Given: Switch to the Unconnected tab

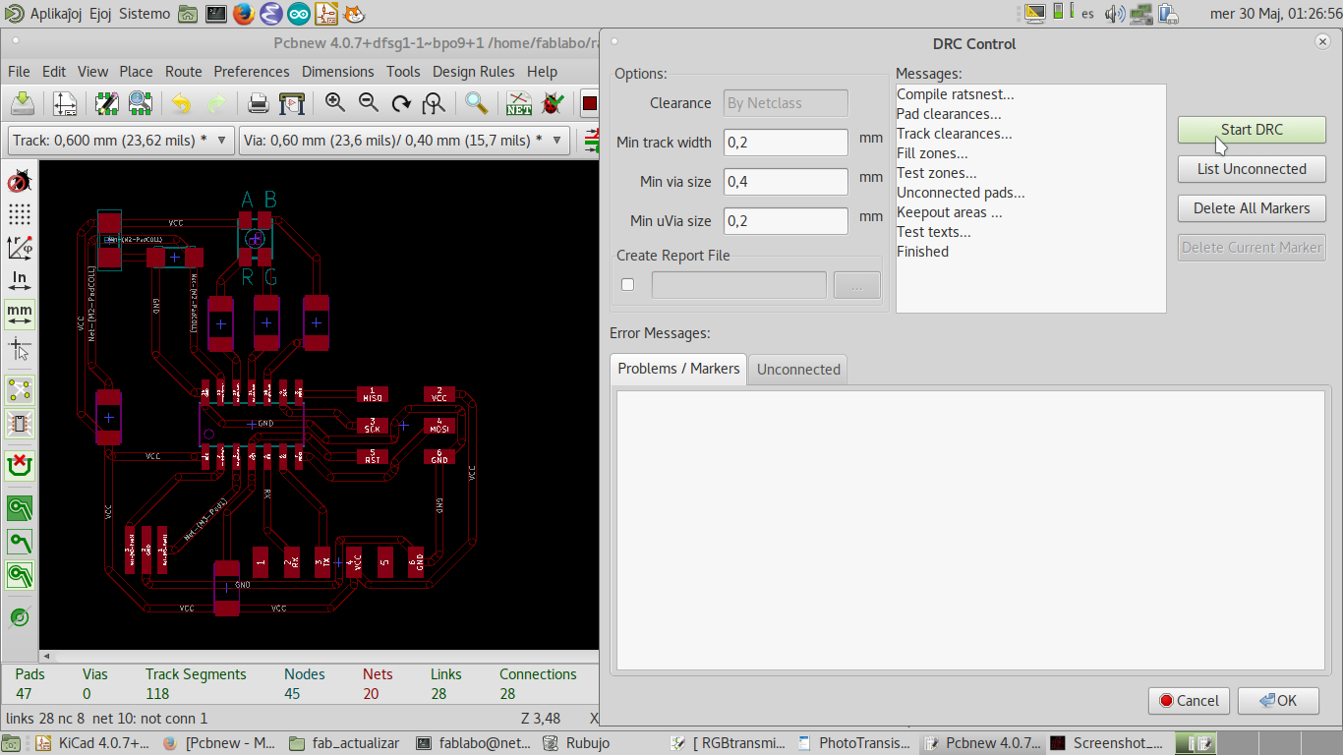Looking at the screenshot, I should click(x=798, y=370).
